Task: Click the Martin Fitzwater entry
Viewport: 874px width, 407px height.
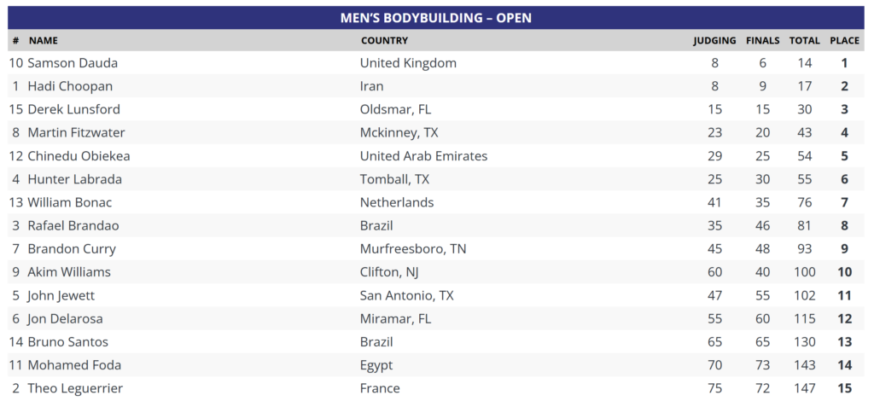Action: 76,132
